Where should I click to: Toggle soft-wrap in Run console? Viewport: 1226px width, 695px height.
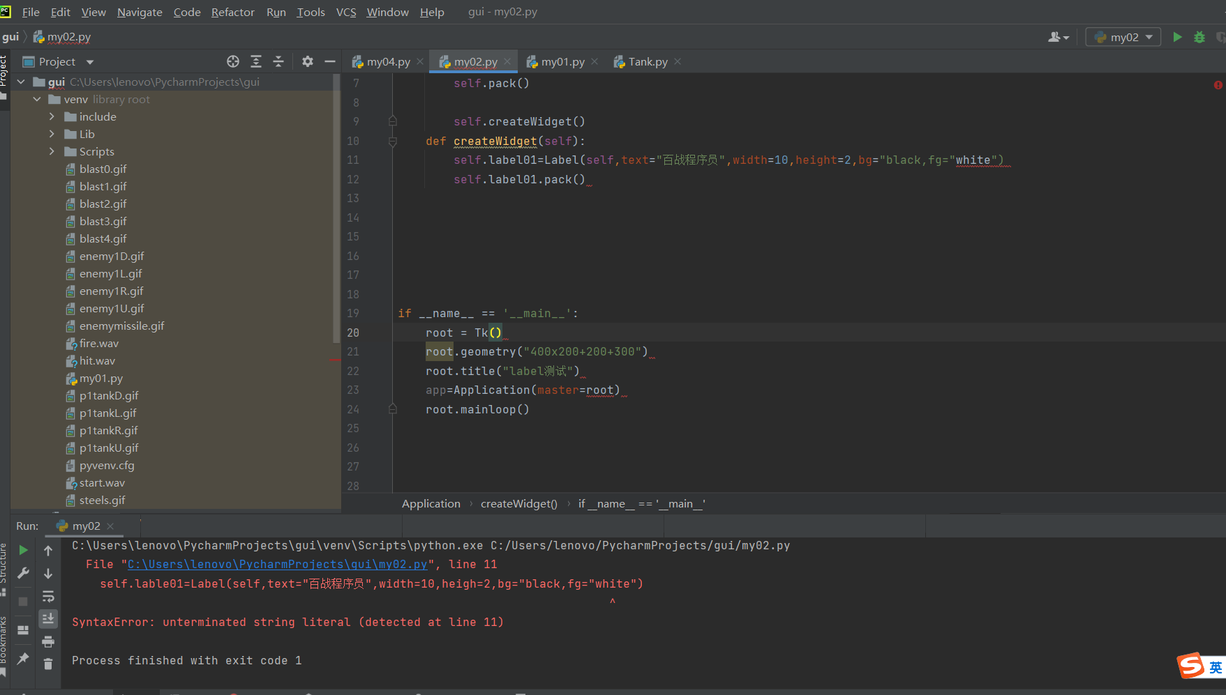[x=48, y=597]
